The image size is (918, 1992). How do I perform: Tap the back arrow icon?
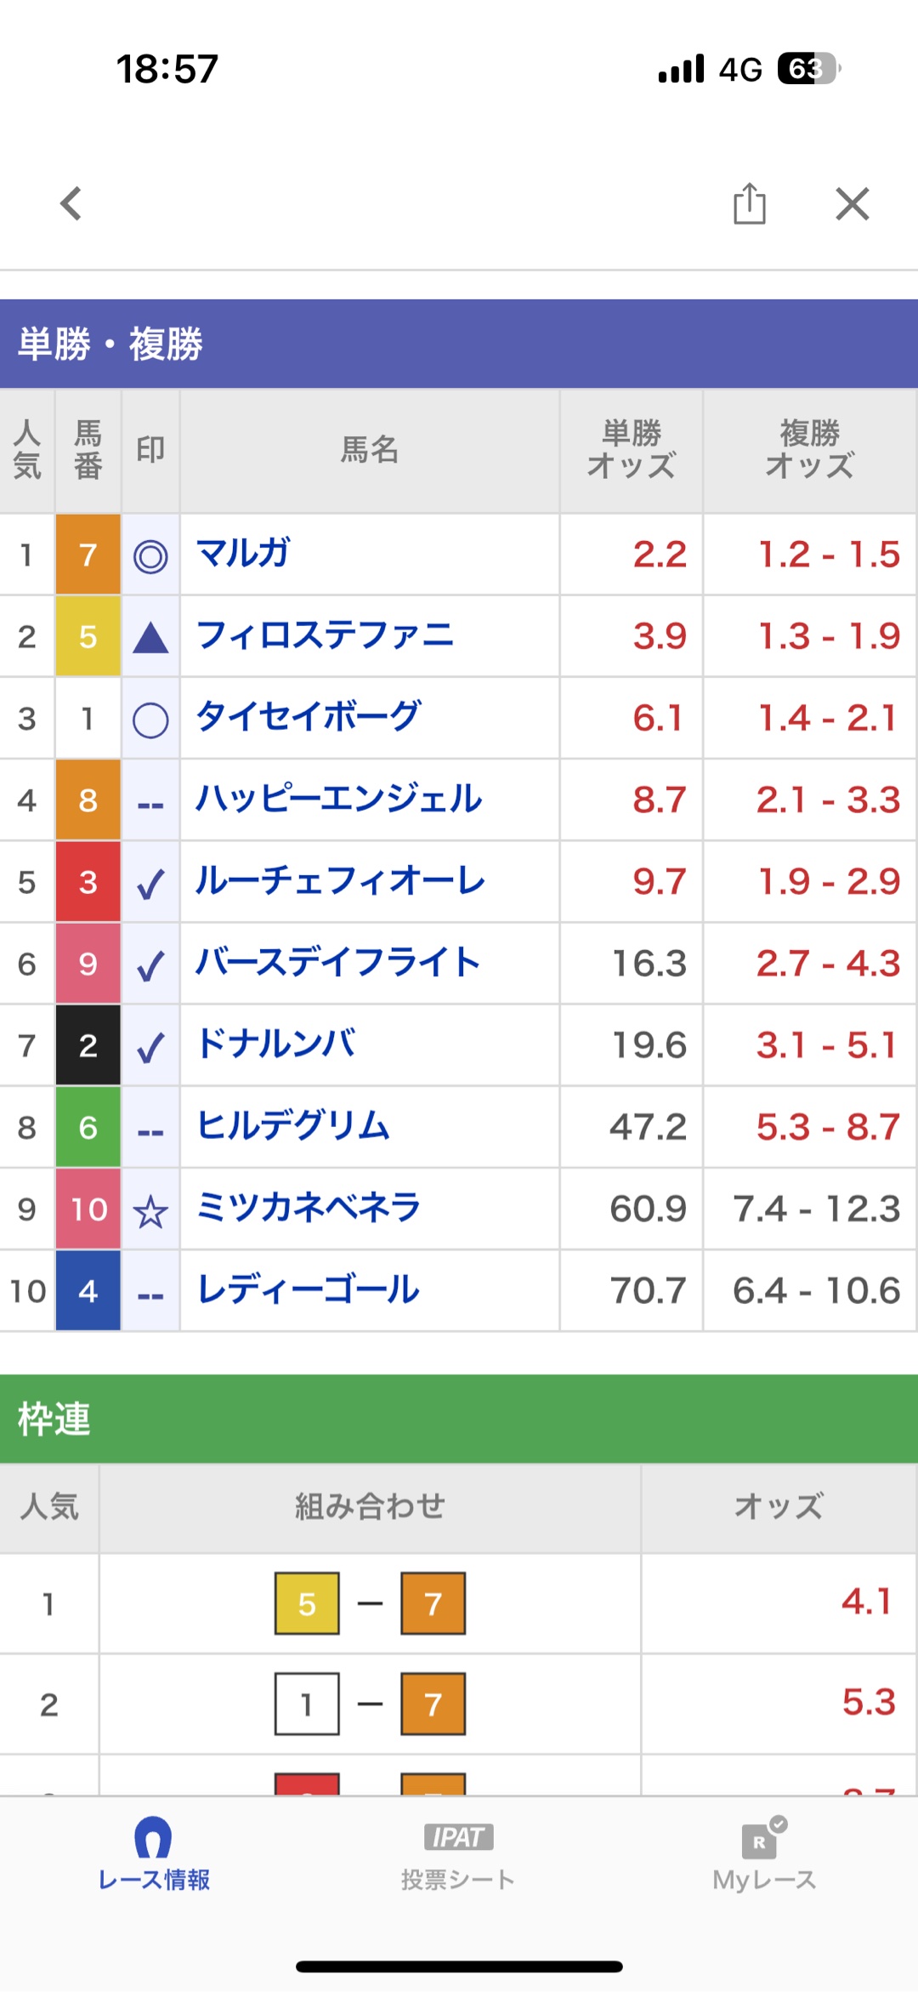pyautogui.click(x=71, y=204)
